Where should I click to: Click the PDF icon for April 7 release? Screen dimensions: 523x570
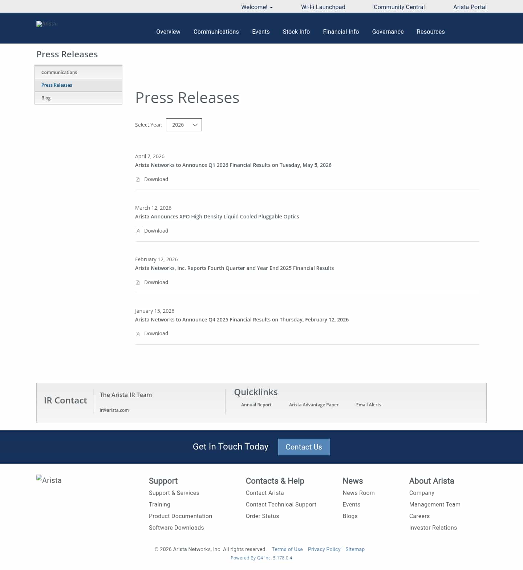click(138, 180)
